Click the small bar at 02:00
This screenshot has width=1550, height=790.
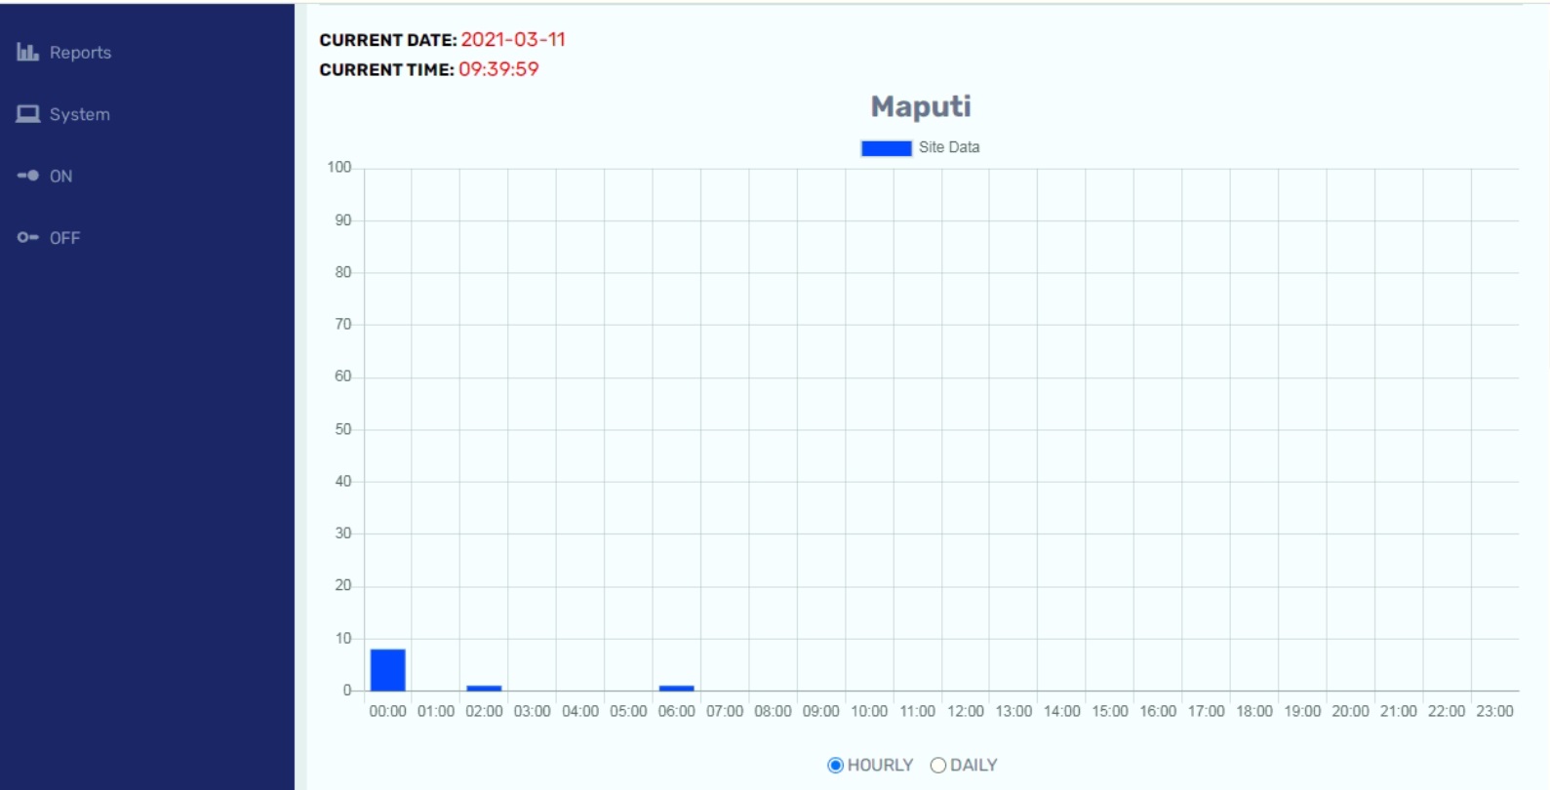(484, 688)
